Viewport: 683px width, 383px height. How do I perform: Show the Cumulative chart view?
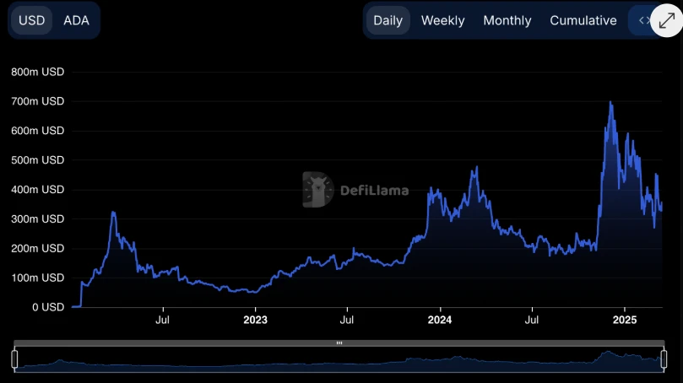583,20
